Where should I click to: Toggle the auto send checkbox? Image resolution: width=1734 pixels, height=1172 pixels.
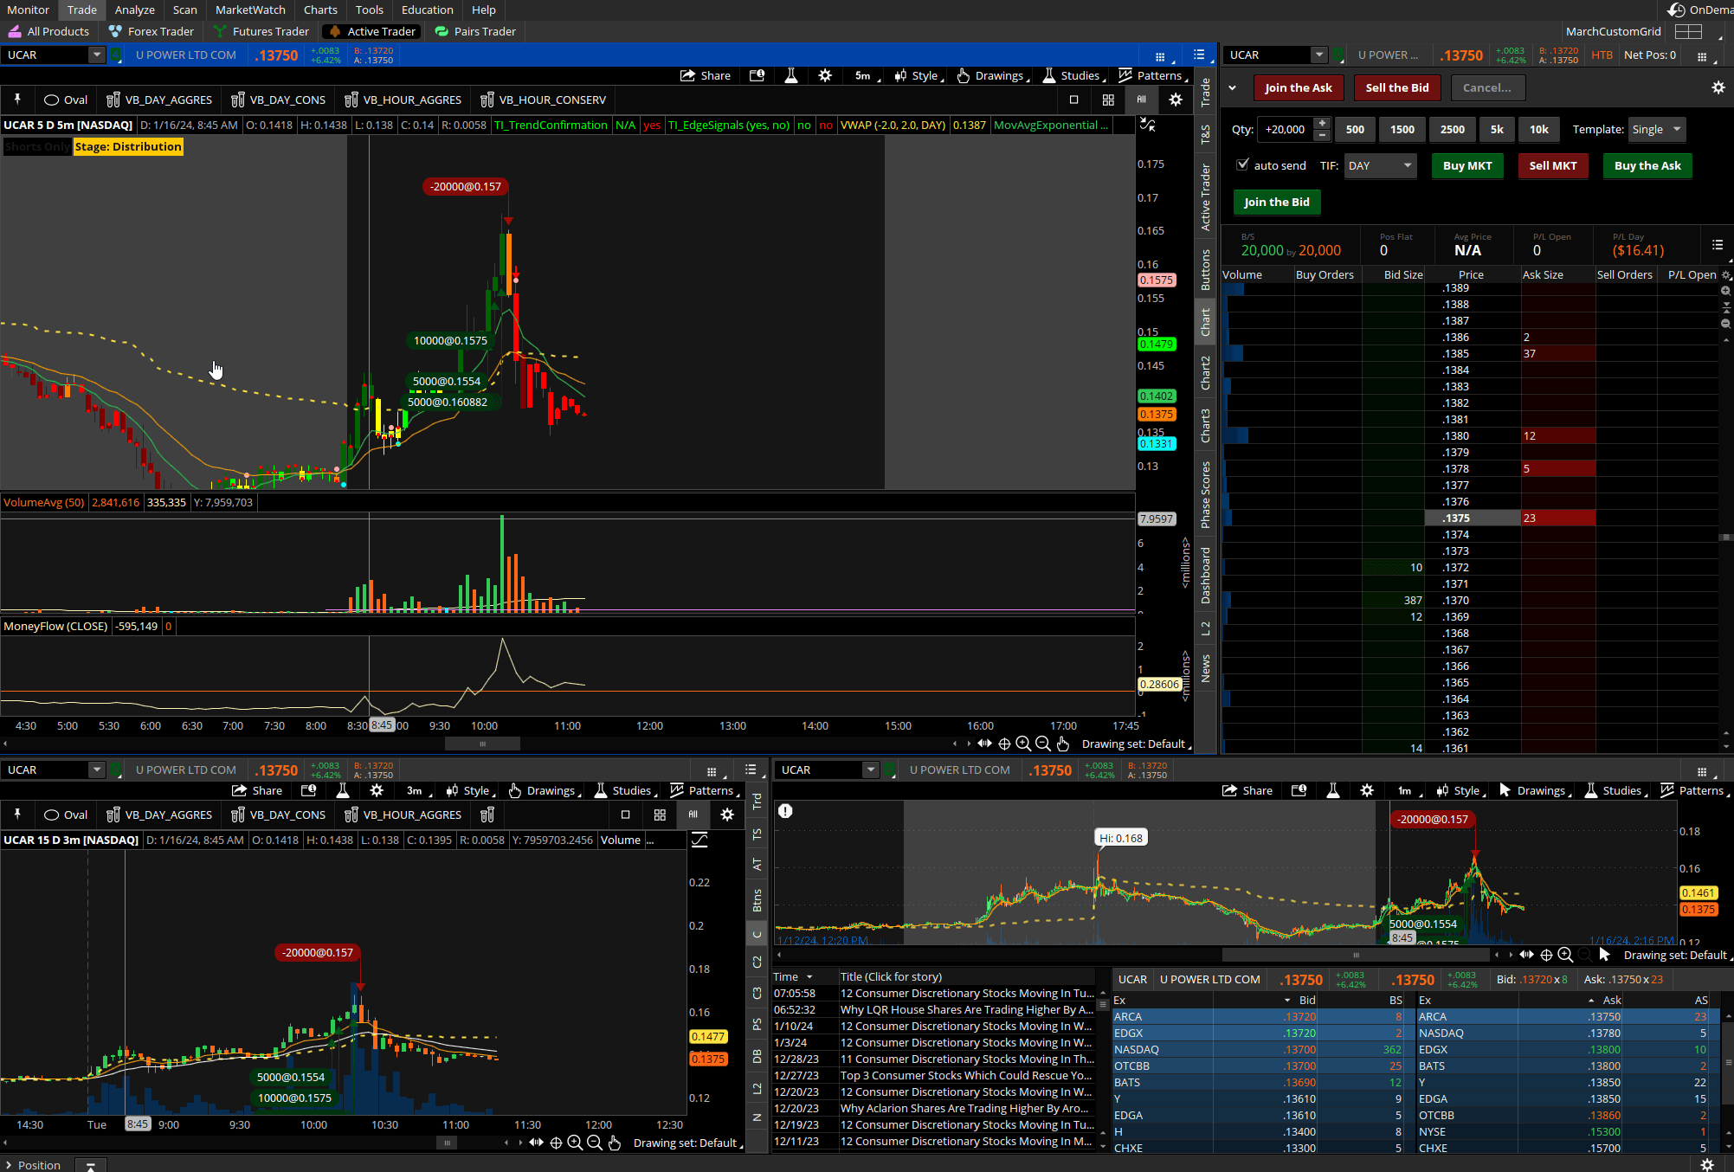[1243, 164]
